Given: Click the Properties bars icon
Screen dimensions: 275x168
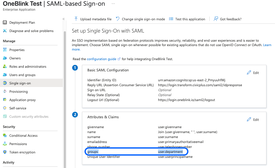Looking at the screenshot, I should 5,50.
